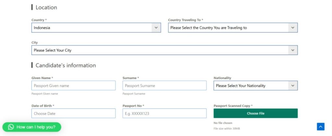Click the 'Given Name *' field label
Screen dimensions: 332x136
[42, 78]
